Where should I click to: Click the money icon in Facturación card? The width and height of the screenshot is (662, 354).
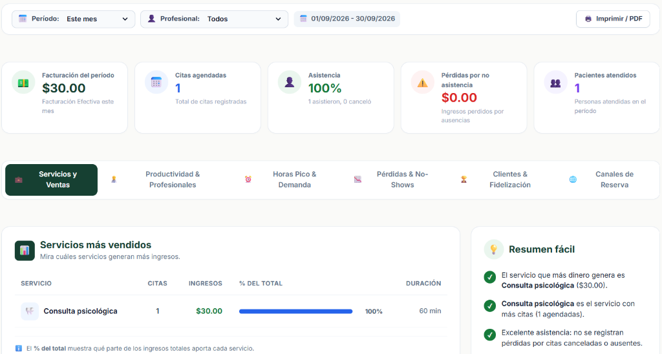[23, 82]
